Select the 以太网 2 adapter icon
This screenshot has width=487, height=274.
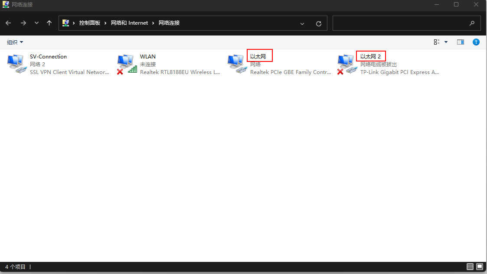tap(347, 64)
